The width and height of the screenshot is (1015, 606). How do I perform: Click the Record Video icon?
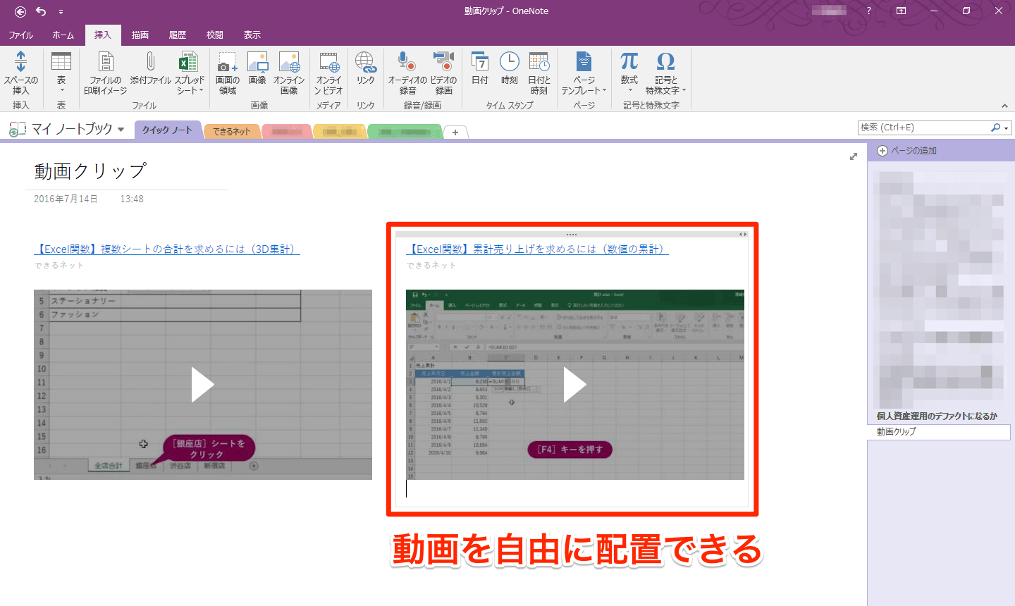[x=443, y=62]
